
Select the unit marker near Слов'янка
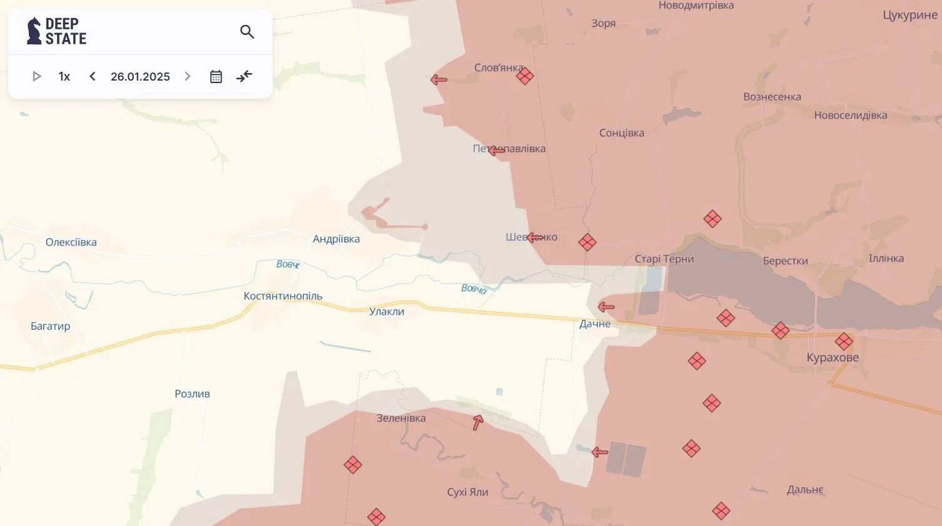click(525, 76)
